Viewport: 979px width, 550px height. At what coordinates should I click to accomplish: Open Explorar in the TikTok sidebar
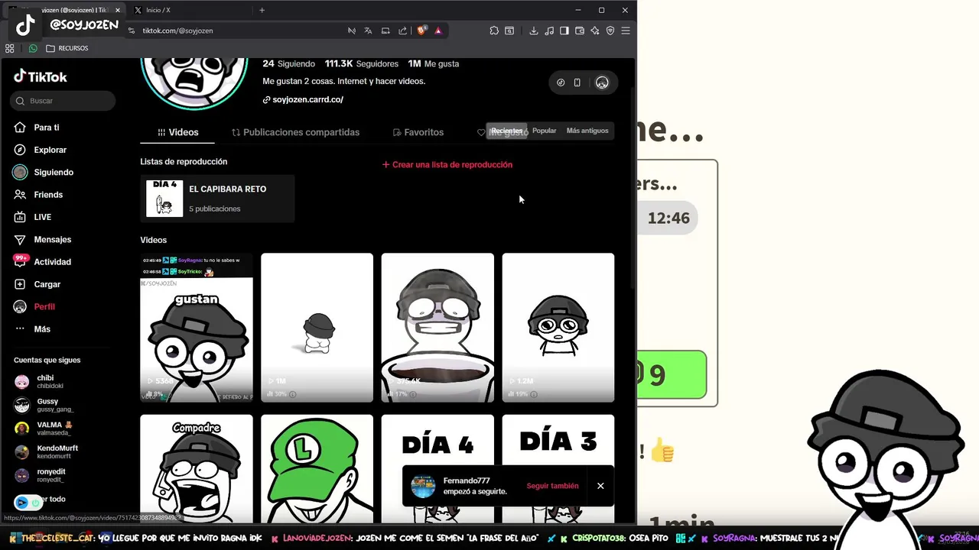tap(50, 150)
